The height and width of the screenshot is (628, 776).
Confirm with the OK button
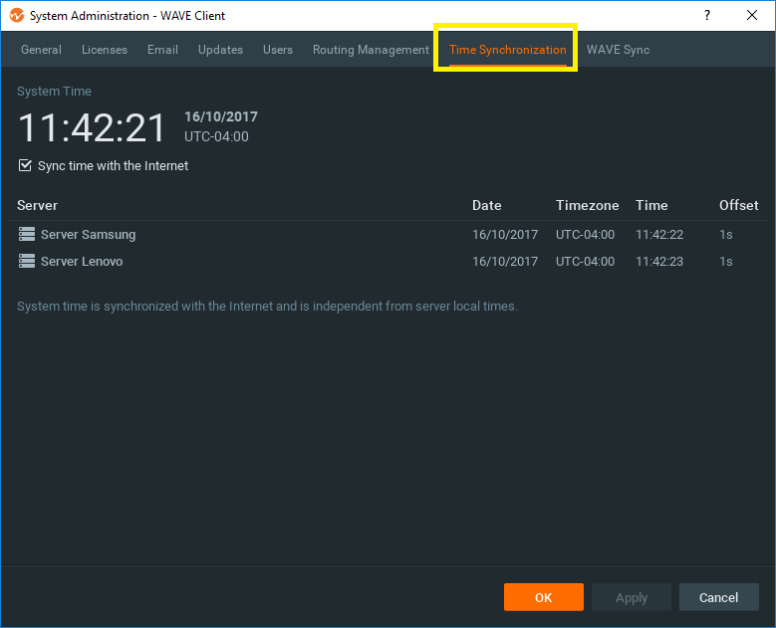pyautogui.click(x=543, y=597)
